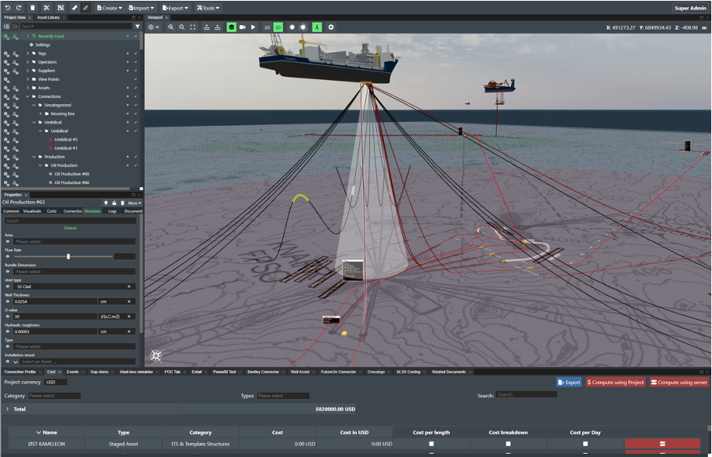Zoom out the viewport
712x457 pixels.
click(x=182, y=27)
